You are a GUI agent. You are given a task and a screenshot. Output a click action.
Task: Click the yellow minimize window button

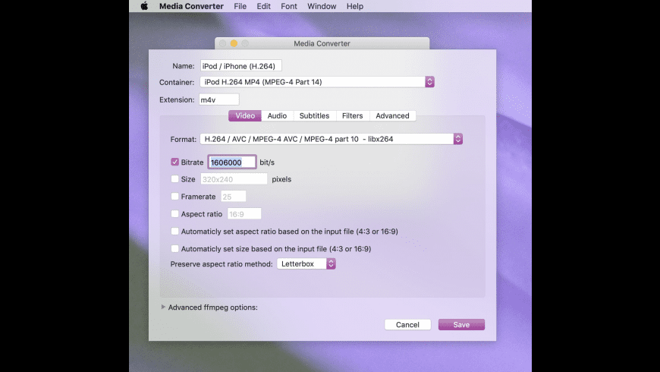coord(234,43)
